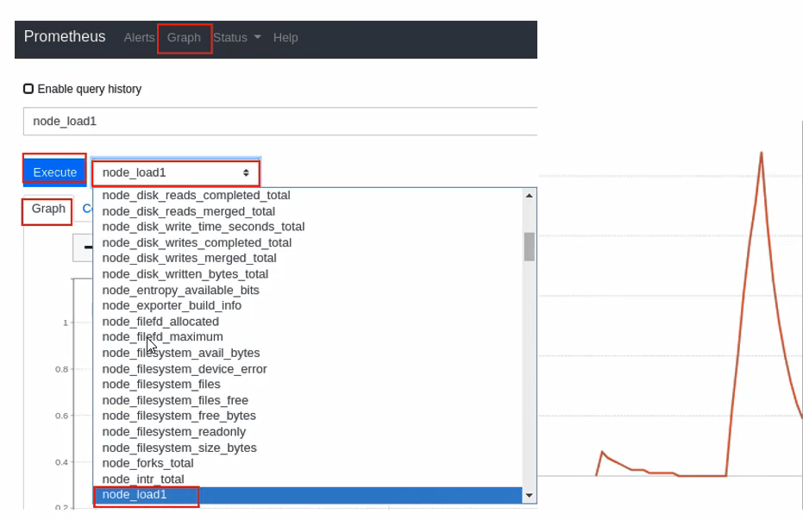Select node_forks_total metric

coord(307,463)
